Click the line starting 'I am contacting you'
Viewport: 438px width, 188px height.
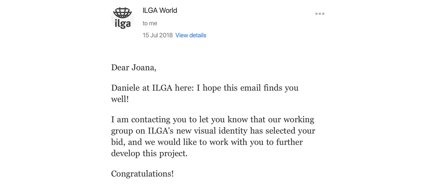213,119
